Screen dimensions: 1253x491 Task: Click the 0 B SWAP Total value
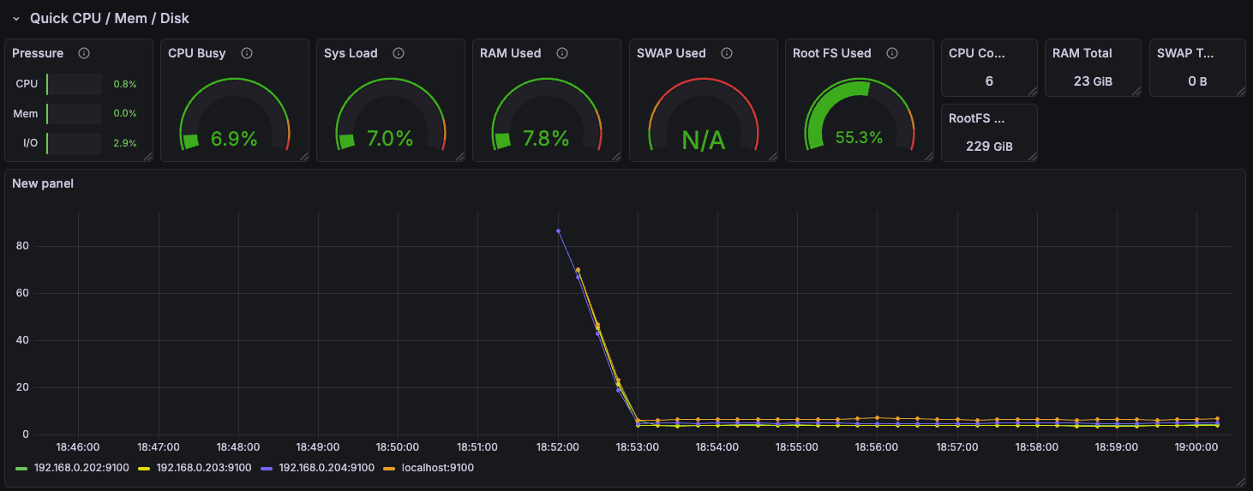click(x=1197, y=81)
